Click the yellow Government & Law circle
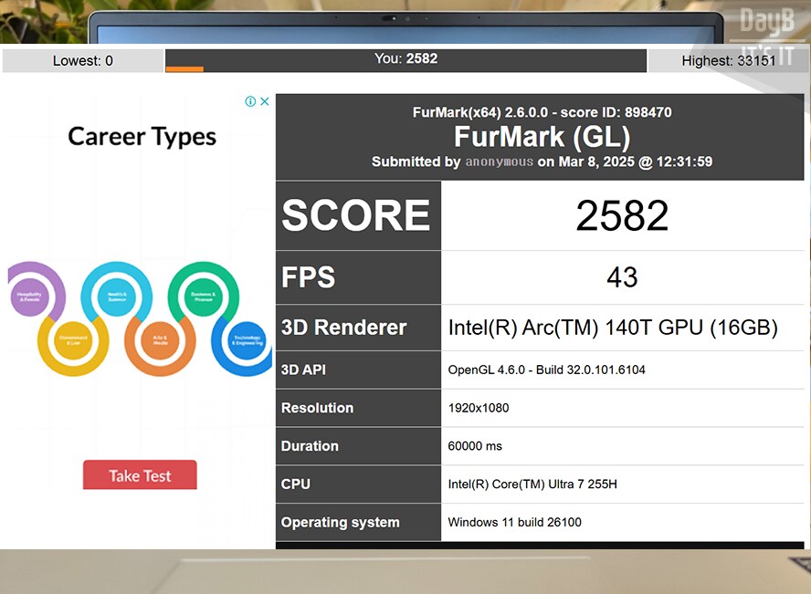 coord(72,339)
